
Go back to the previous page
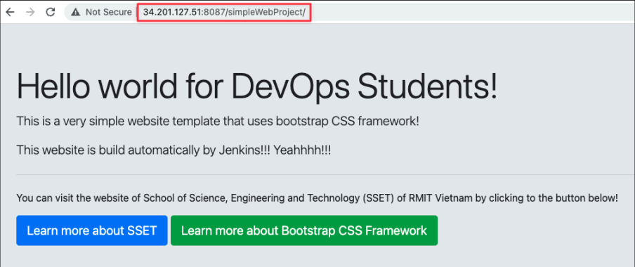point(10,12)
